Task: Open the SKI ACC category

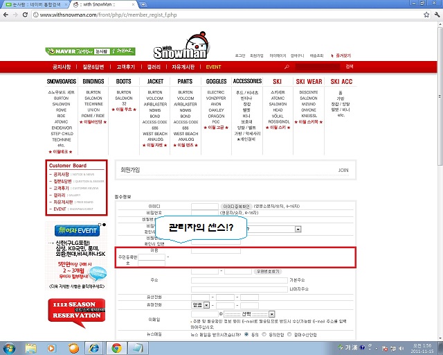Action: pyautogui.click(x=341, y=82)
